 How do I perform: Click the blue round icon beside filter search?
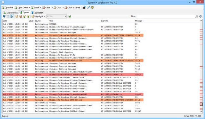[201, 16]
